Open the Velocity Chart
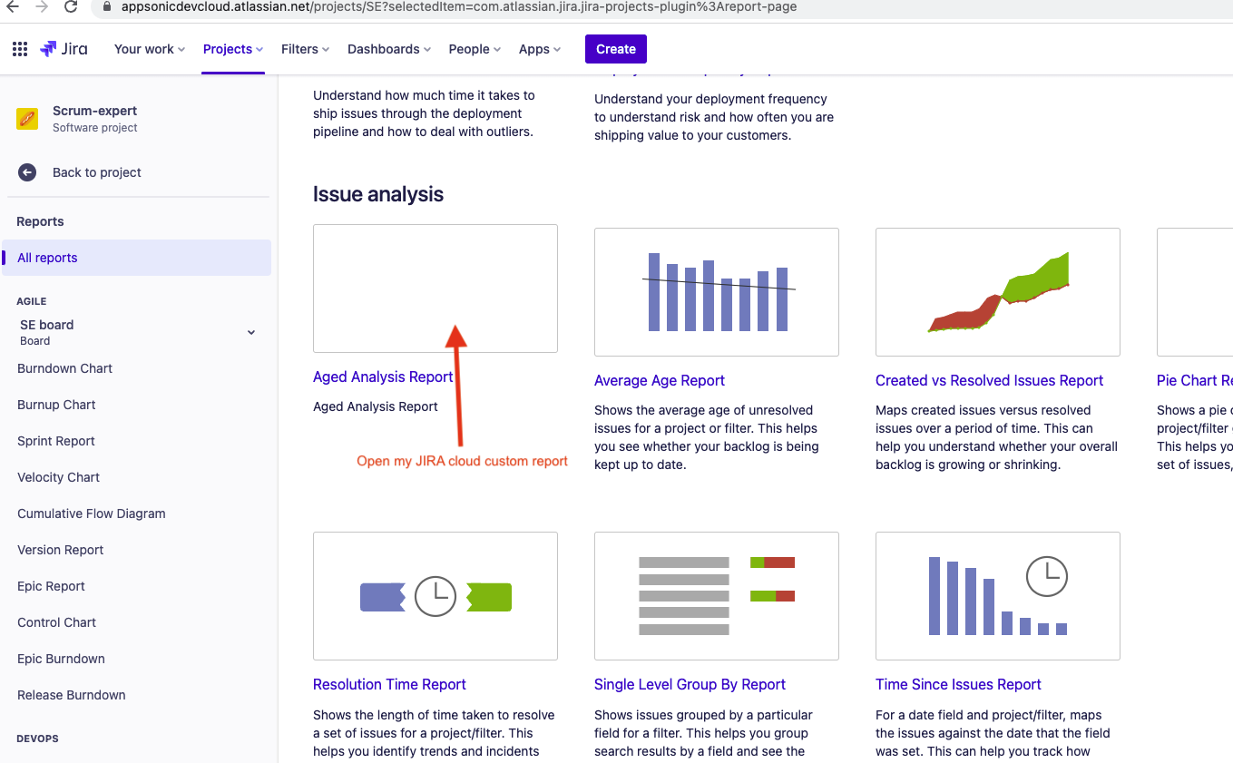This screenshot has height=763, width=1233. coord(59,477)
